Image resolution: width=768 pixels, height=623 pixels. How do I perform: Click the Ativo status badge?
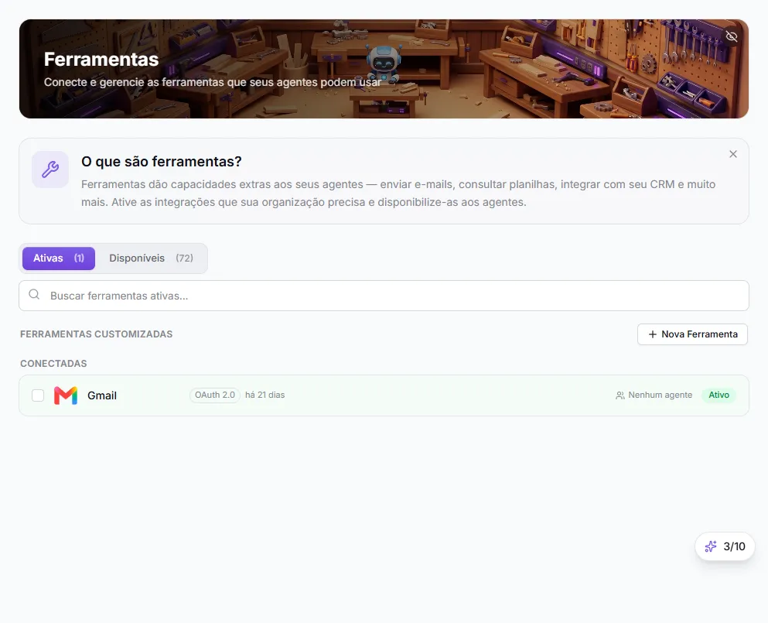(x=719, y=395)
